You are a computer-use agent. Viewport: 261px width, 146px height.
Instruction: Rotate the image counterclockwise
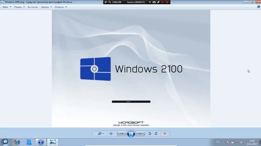tap(150, 133)
